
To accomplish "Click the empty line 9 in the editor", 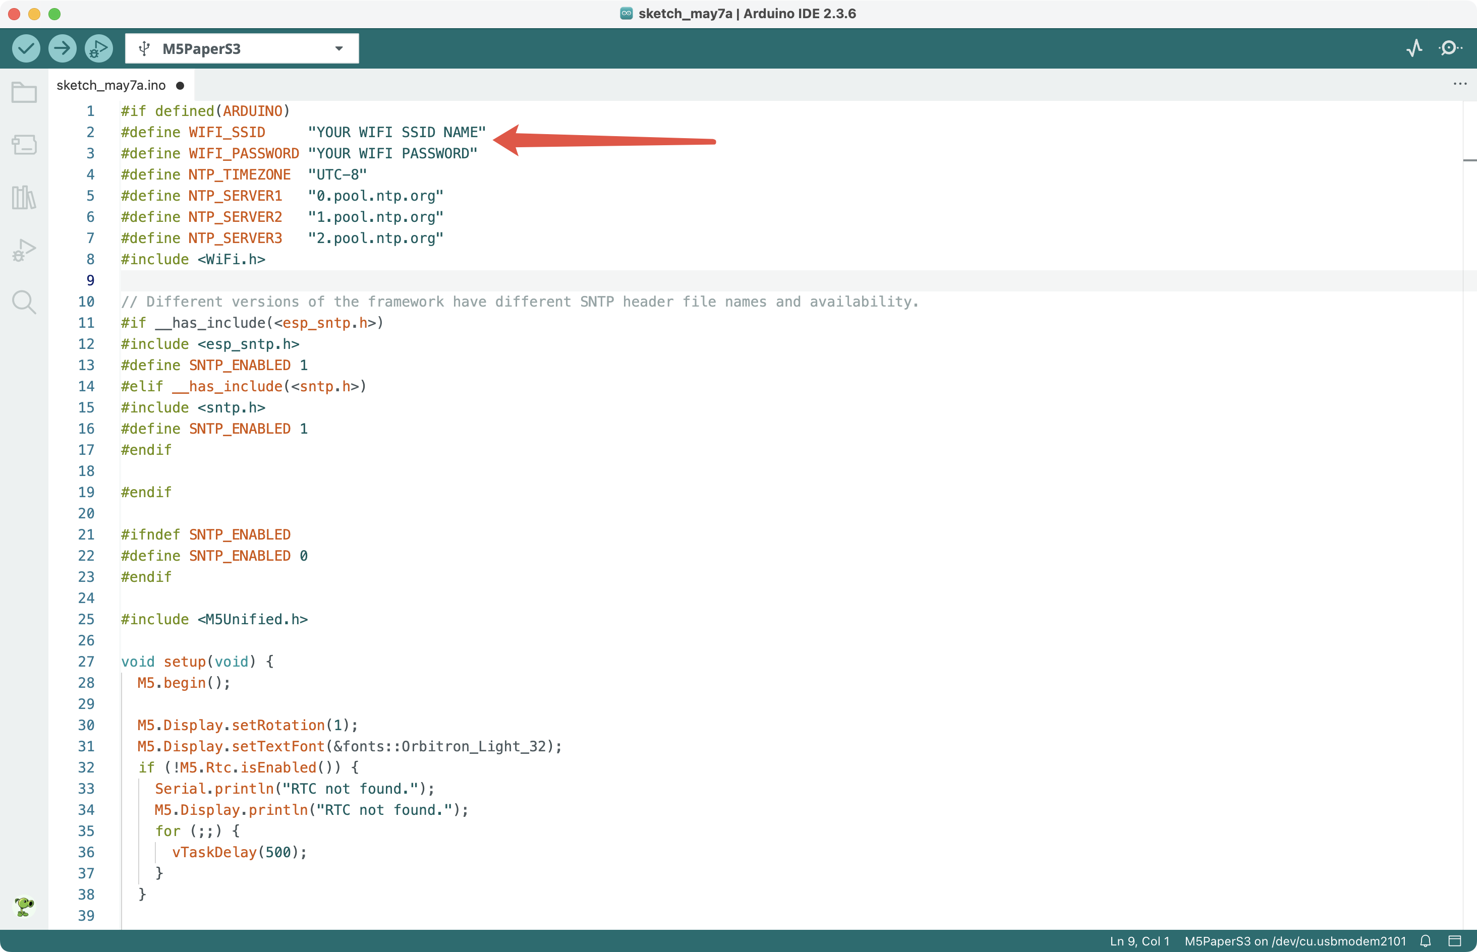I will pyautogui.click(x=791, y=281).
